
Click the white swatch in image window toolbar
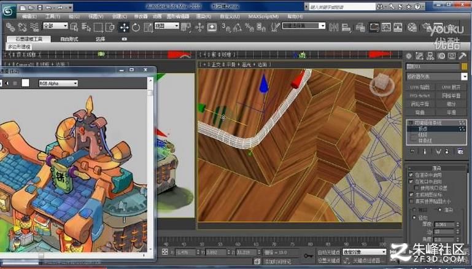tap(26, 83)
